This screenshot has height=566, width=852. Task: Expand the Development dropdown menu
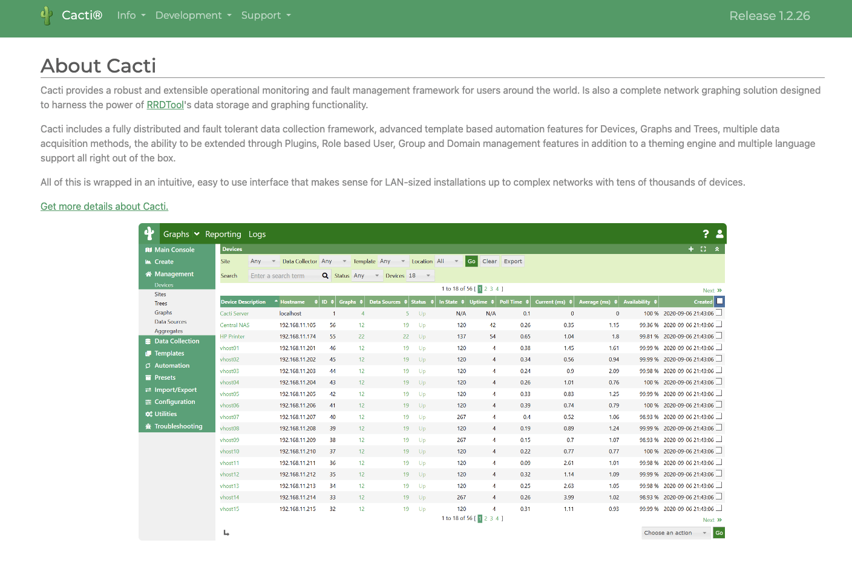coord(193,16)
